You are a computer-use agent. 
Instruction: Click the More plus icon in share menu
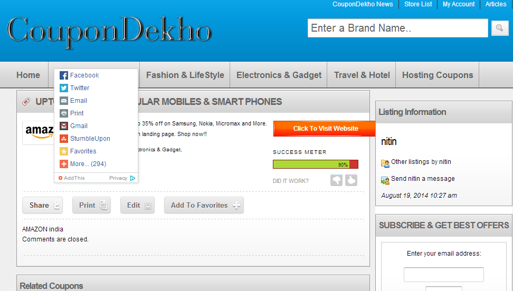tap(64, 164)
